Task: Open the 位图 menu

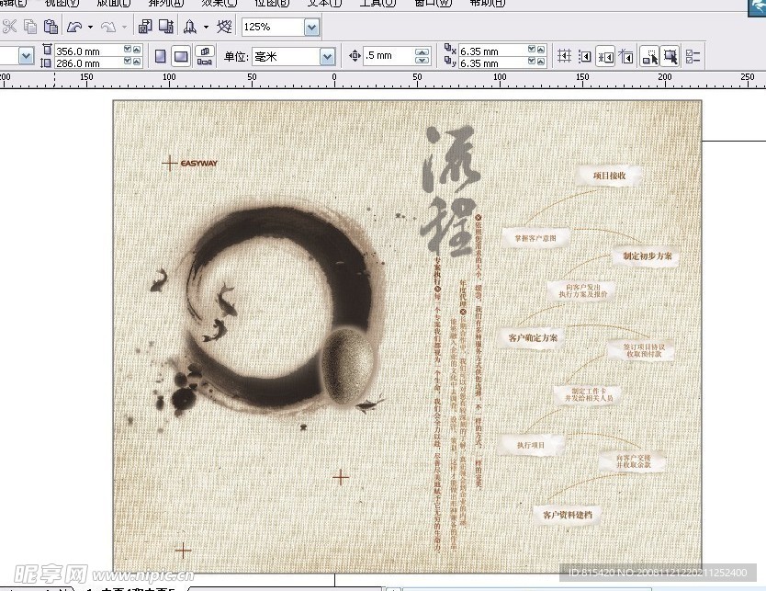Action: click(x=271, y=3)
